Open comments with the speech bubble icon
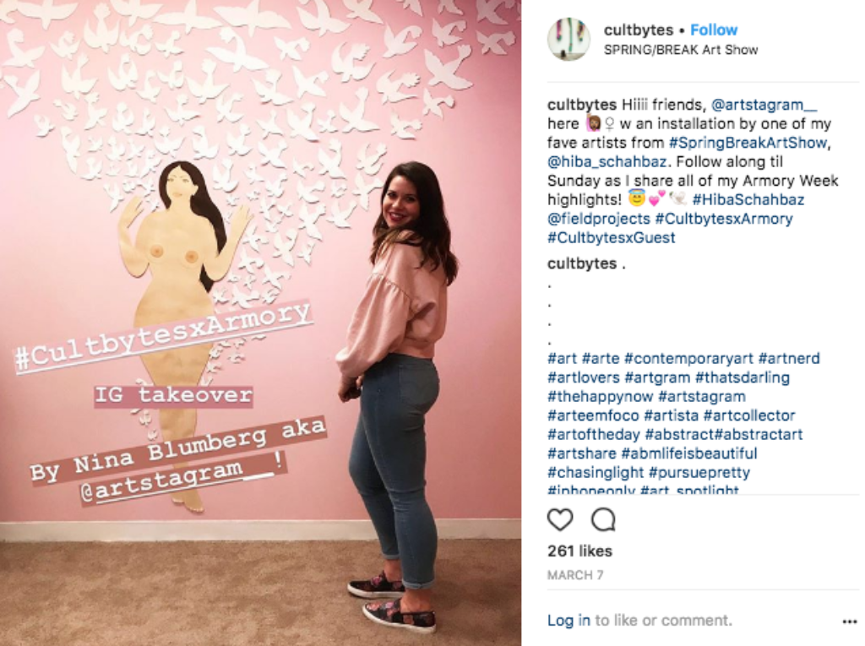 click(603, 519)
